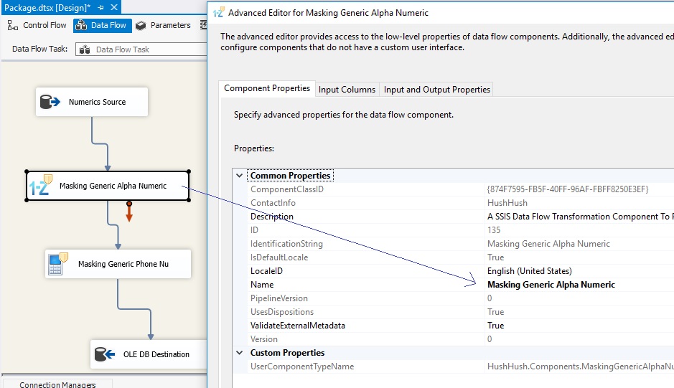
Task: Select the IsDefaultLocale property row
Action: coord(460,257)
